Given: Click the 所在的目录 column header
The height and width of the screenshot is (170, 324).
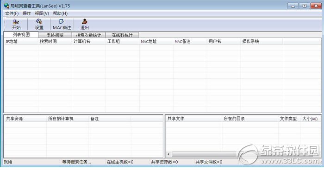Looking at the screenshot, I should click(x=250, y=119).
